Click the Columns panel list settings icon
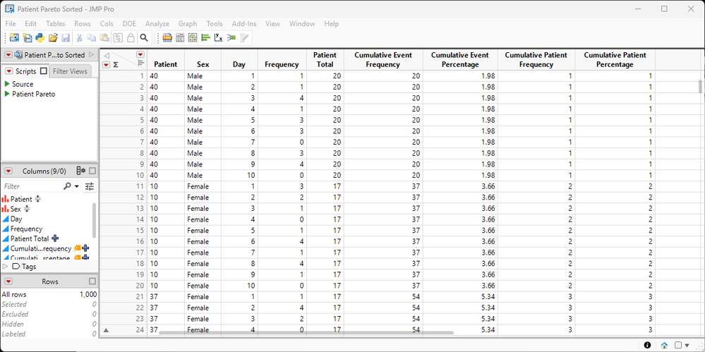705x352 pixels. [x=81, y=171]
